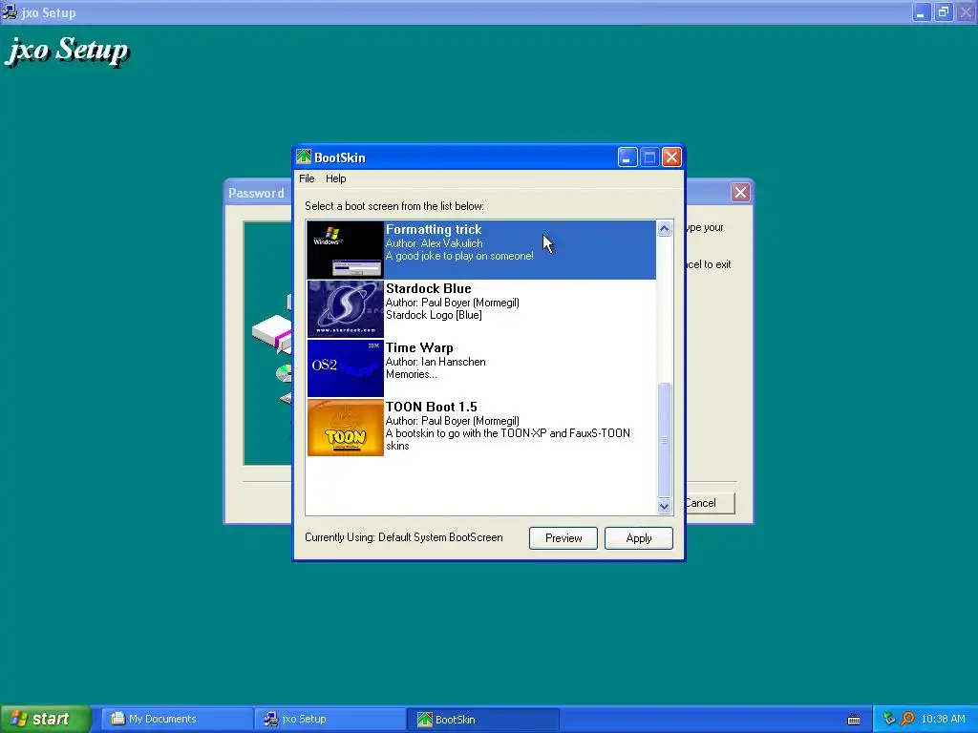
Task: Close the BootSkin window
Action: click(x=671, y=157)
